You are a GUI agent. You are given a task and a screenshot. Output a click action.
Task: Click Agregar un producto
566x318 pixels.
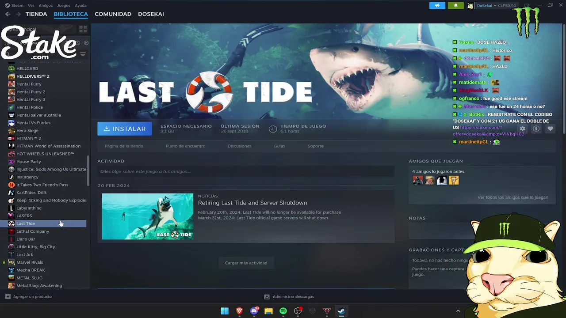point(28,297)
